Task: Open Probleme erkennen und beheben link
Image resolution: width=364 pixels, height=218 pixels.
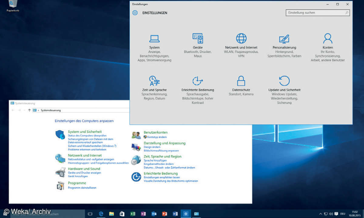Action: (87, 149)
